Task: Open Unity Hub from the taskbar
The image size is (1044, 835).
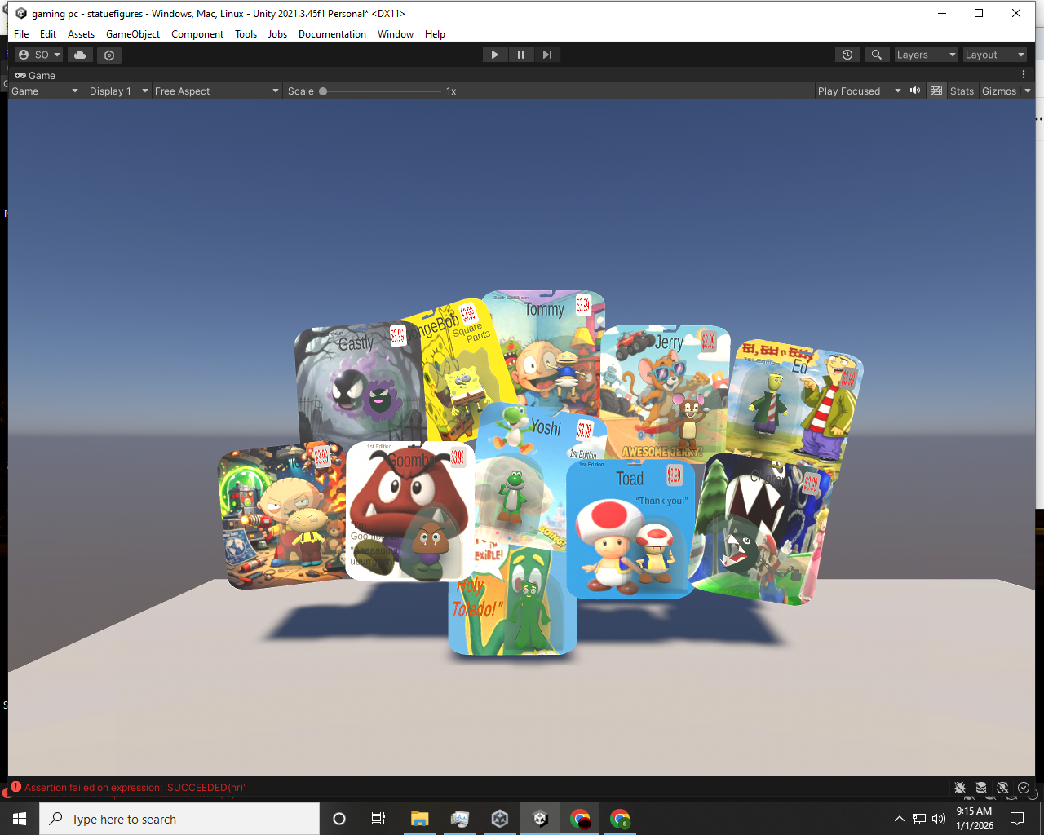Action: tap(500, 819)
